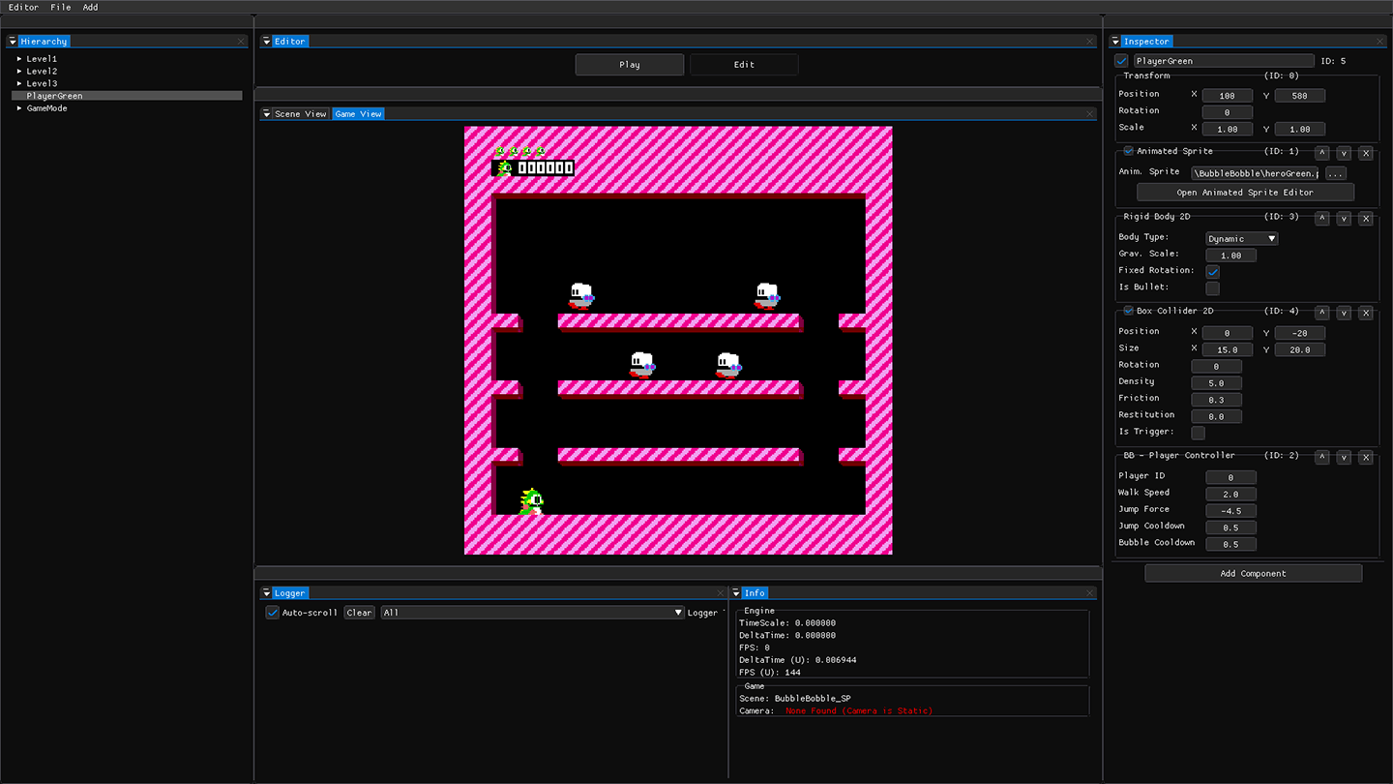Open the Add menu
This screenshot has height=784, width=1393.
click(x=90, y=7)
